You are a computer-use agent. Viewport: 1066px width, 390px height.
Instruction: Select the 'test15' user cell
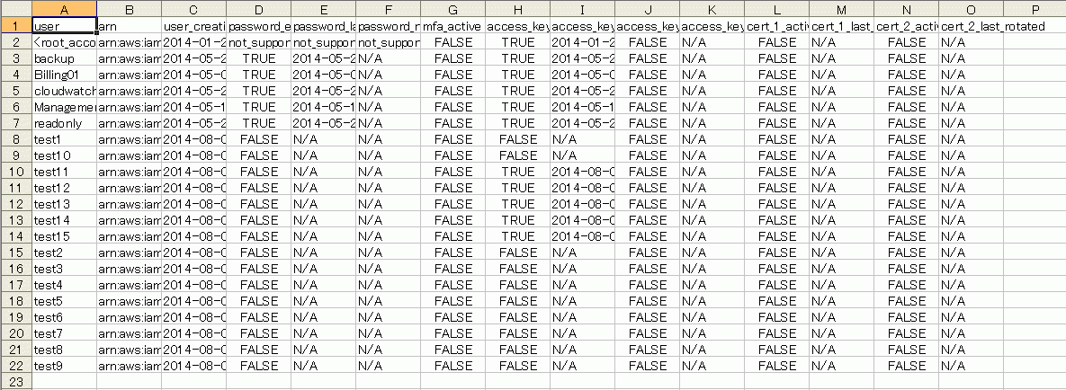(x=64, y=236)
